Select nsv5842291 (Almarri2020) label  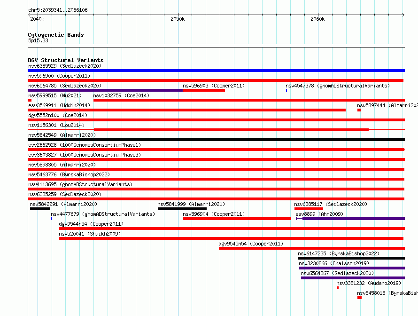click(x=63, y=204)
